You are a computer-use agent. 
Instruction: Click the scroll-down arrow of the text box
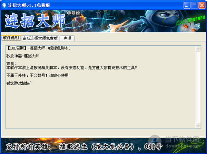point(198,125)
